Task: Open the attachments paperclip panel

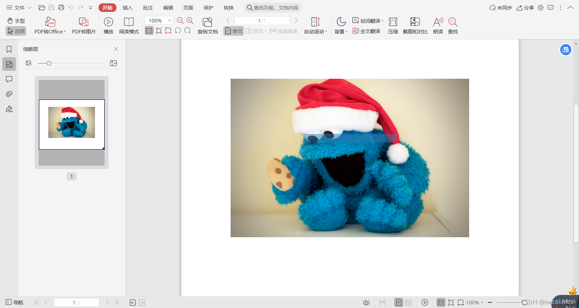Action: tap(9, 94)
